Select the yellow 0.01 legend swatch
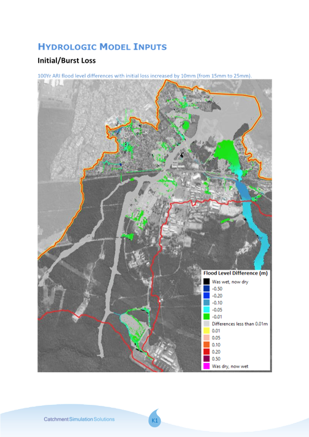Screen dimensions: 309x437 pyautogui.click(x=206, y=331)
